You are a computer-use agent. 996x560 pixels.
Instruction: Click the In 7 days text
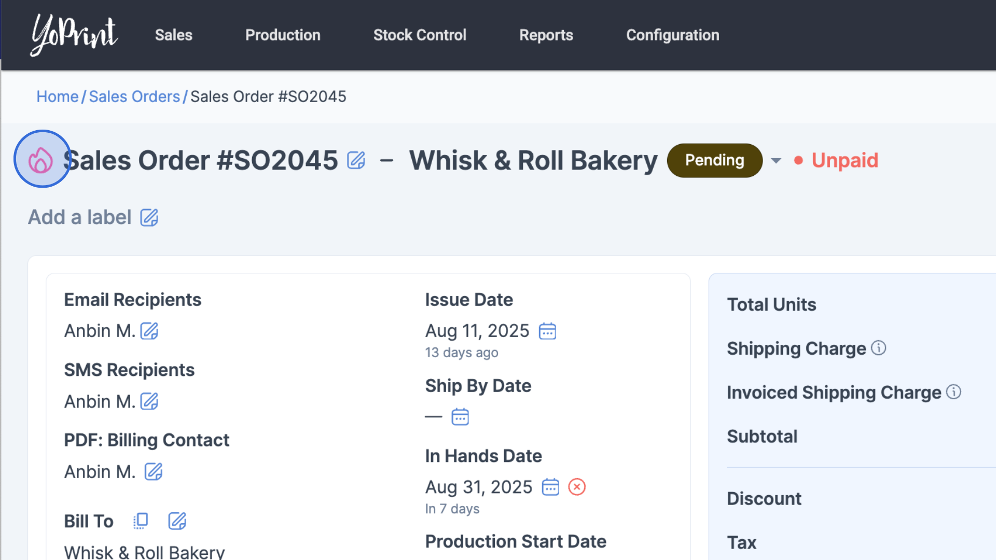452,509
